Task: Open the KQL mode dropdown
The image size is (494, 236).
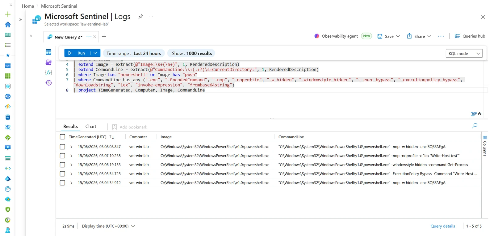Action: tap(464, 54)
